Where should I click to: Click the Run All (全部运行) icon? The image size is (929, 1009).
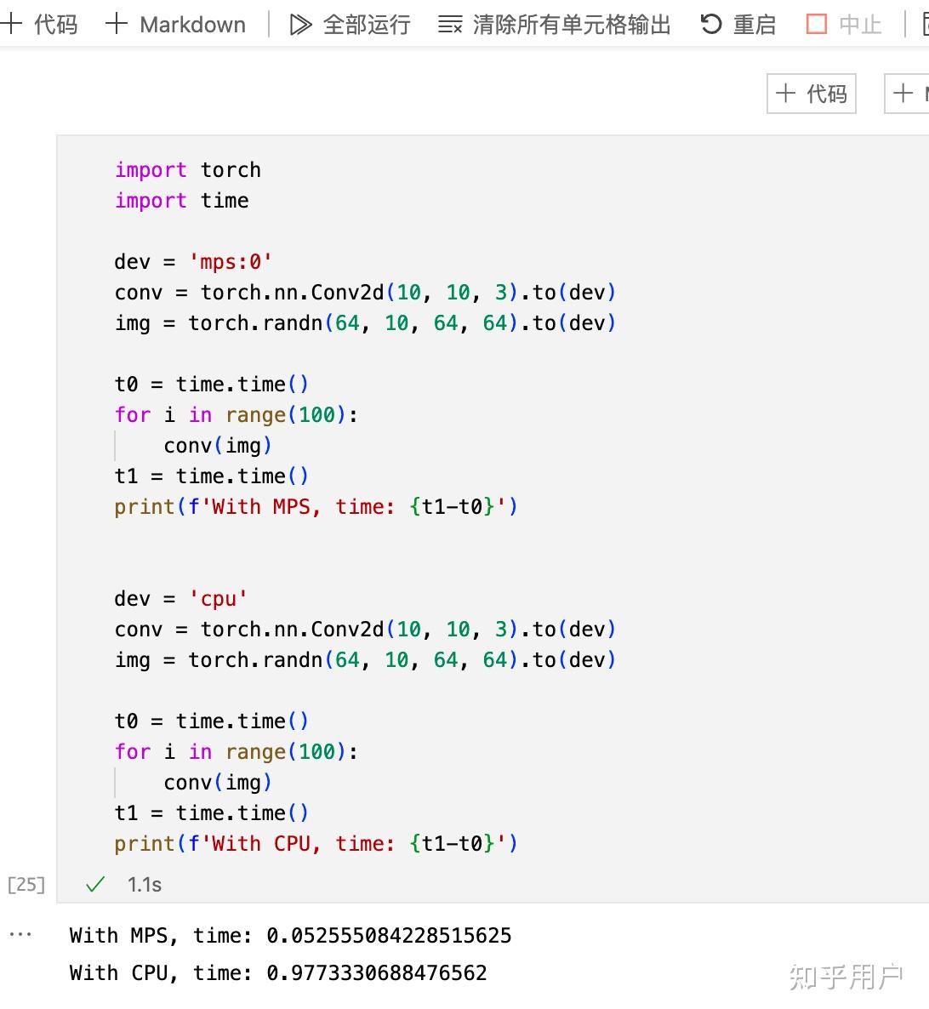pyautogui.click(x=302, y=24)
